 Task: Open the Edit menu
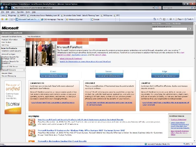click(8, 12)
